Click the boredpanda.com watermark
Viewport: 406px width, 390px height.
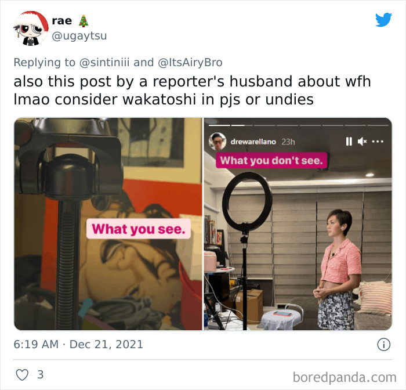coord(345,377)
